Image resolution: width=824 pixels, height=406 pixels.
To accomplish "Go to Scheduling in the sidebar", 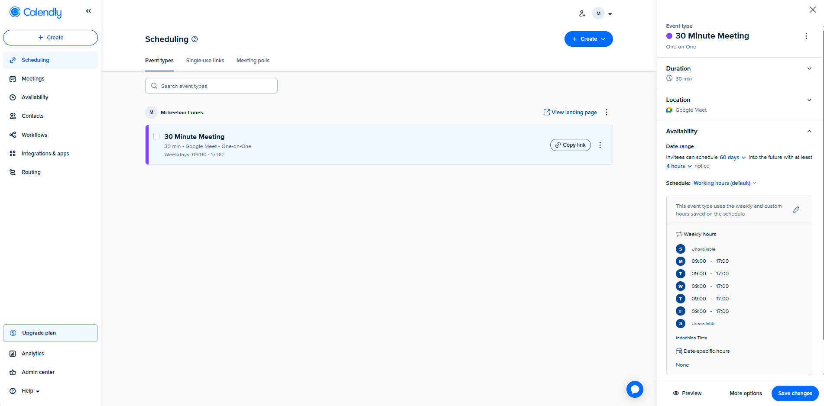I will [x=50, y=60].
